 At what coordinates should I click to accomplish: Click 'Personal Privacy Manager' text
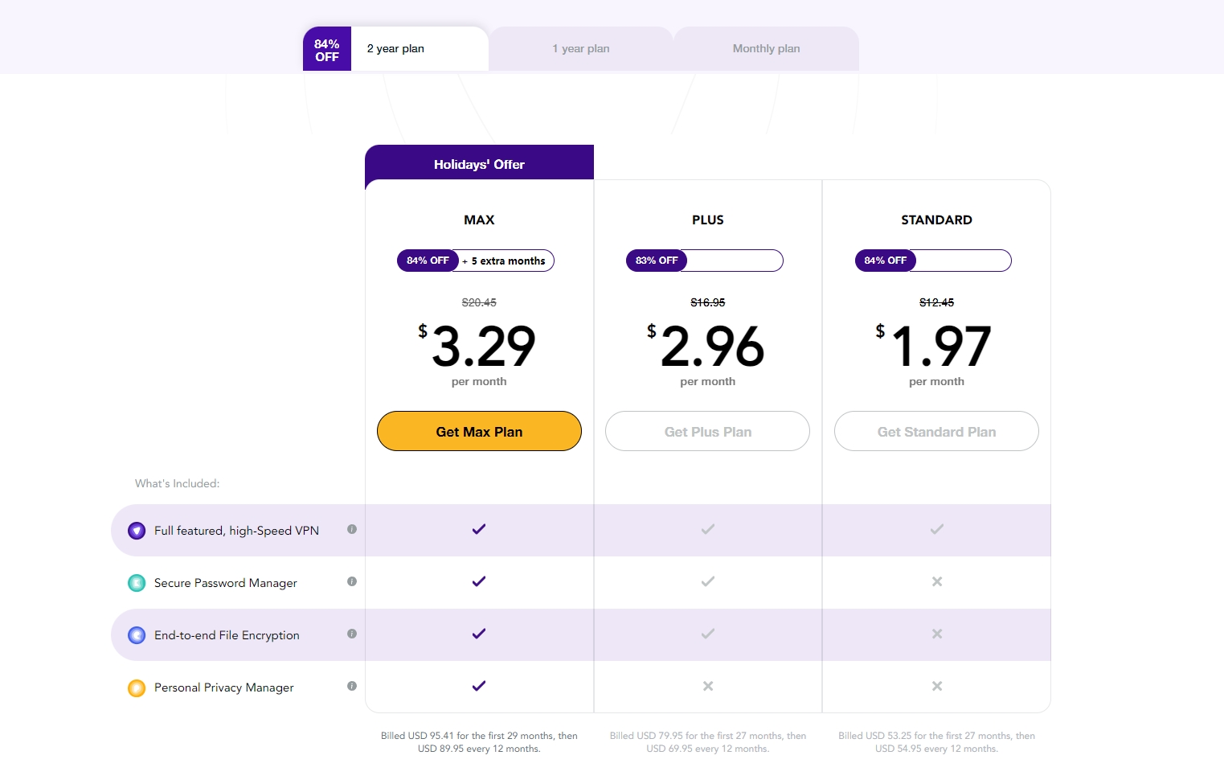click(x=224, y=688)
